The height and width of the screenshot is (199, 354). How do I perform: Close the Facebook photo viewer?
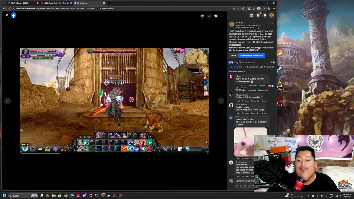pyautogui.click(x=7, y=15)
